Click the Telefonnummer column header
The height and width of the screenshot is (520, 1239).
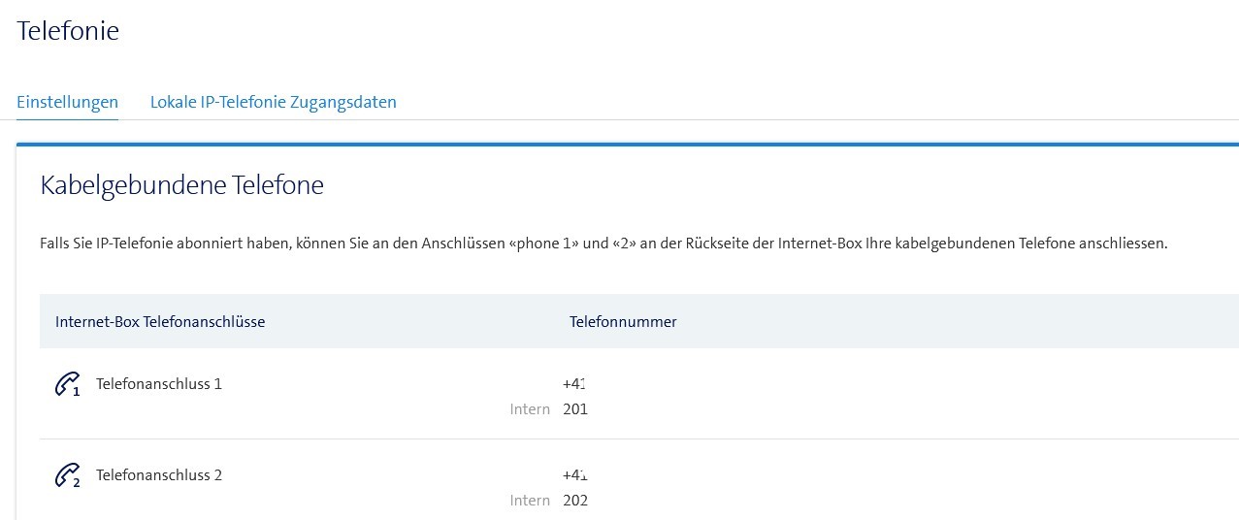pos(623,322)
